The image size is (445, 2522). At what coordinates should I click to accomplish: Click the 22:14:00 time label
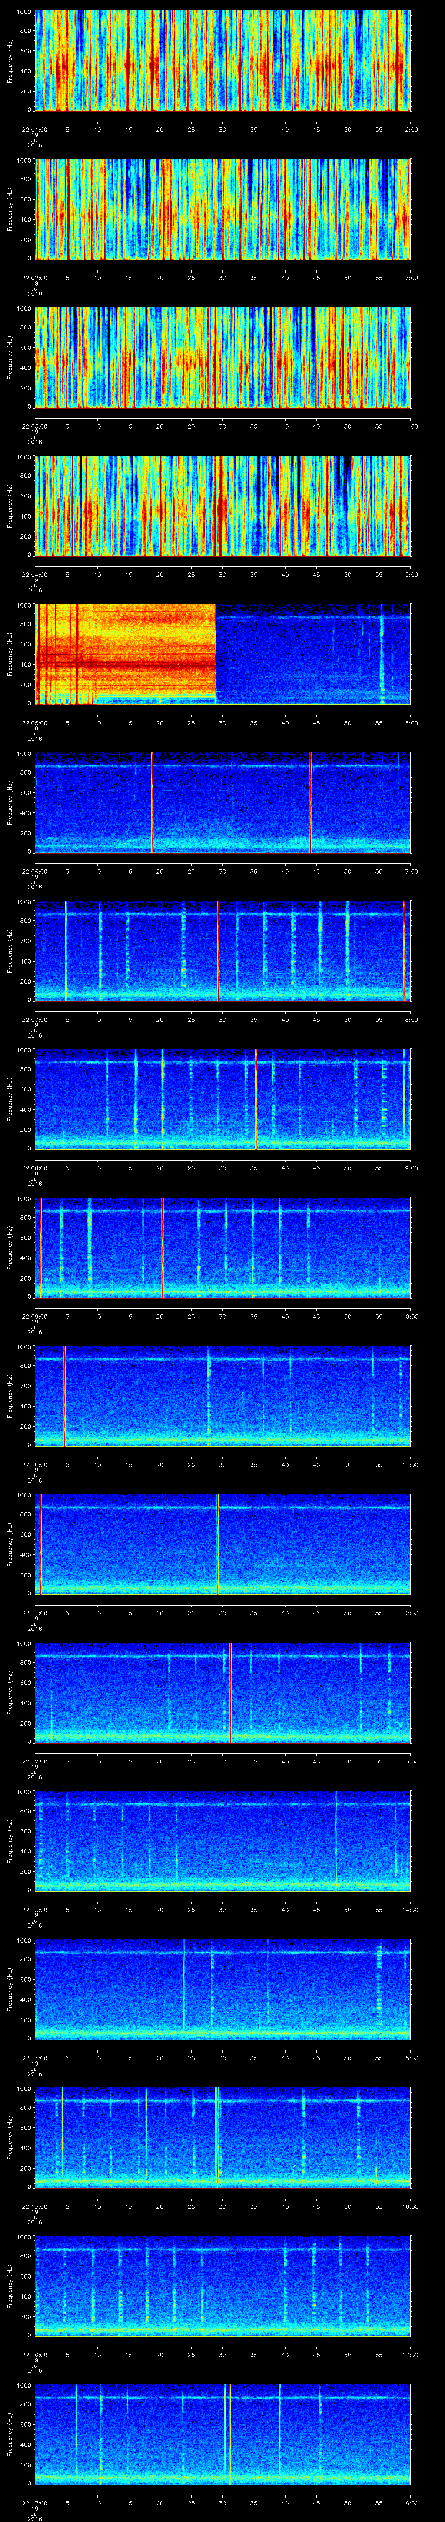[34, 2058]
